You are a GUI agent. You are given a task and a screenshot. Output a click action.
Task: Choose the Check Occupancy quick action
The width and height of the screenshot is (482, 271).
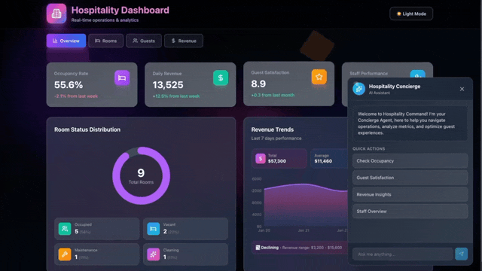pos(410,161)
